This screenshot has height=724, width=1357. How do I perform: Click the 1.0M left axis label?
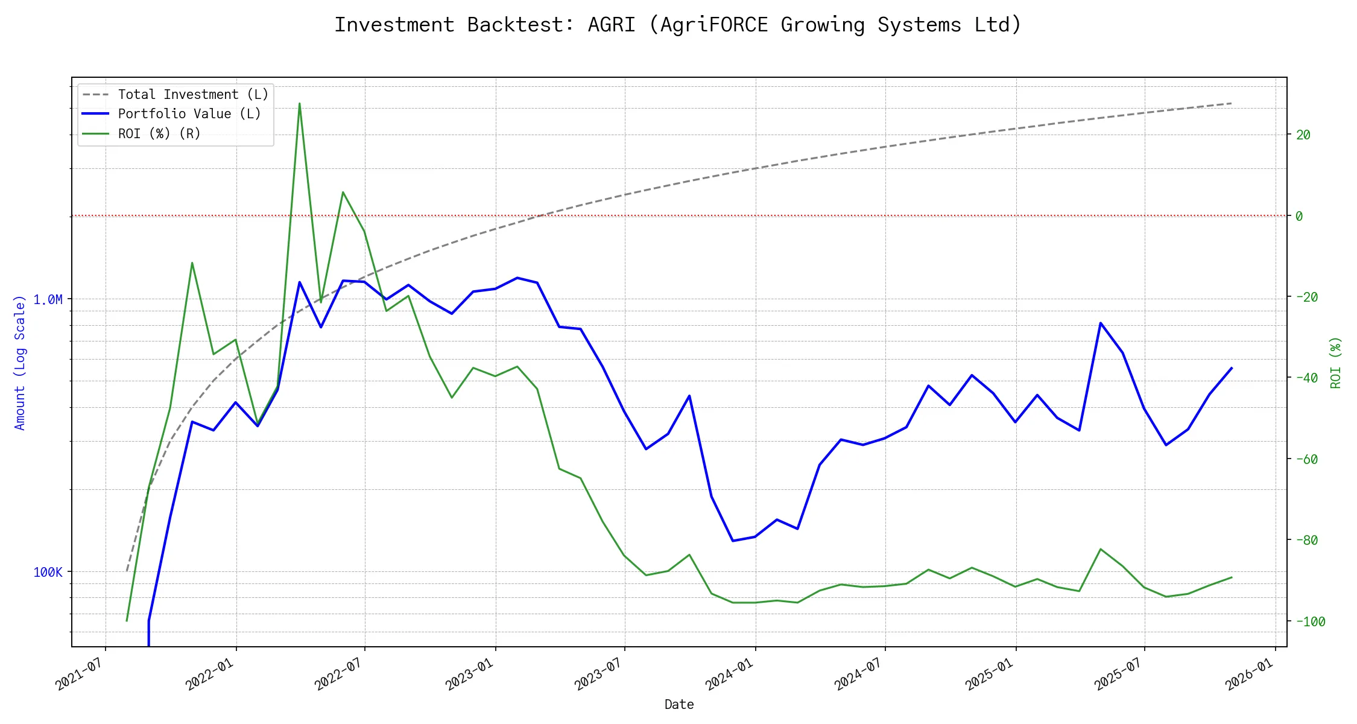[48, 300]
